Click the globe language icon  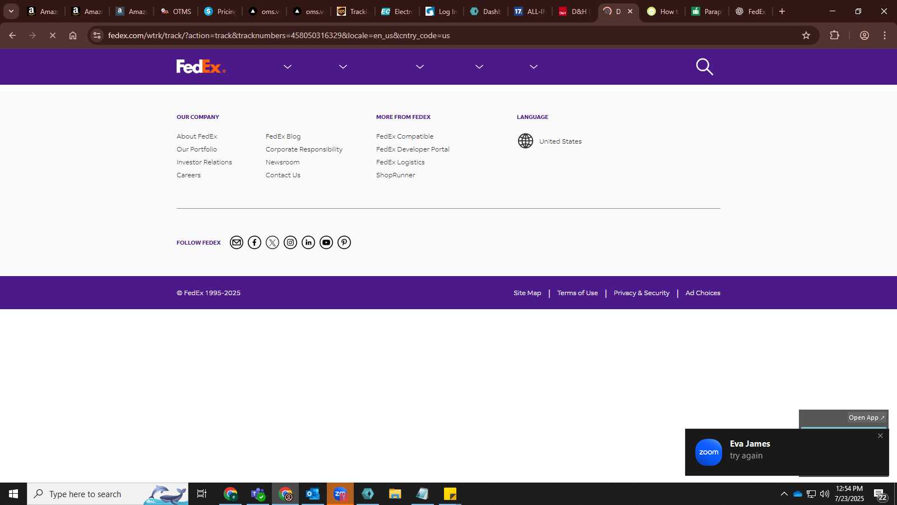(525, 141)
